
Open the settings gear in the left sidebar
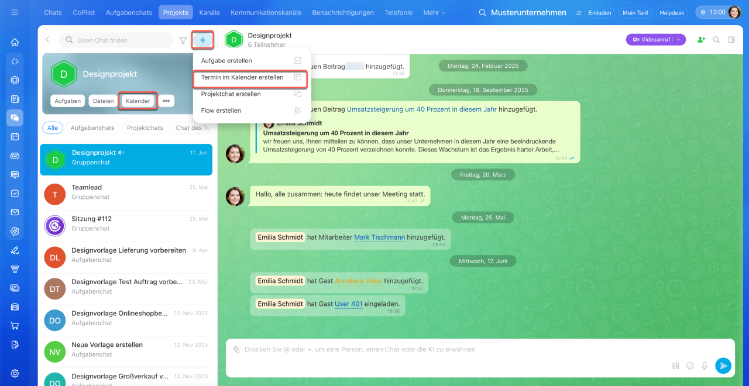pos(15,373)
